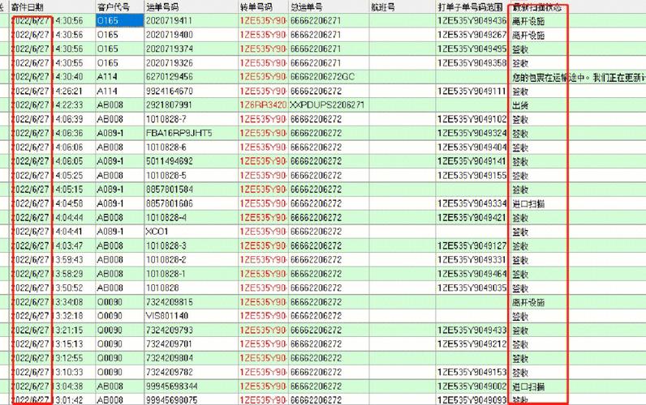Viewport: 646px width, 405px height.
Task: Select the highlighted O165 customer code cell
Action: tap(120, 20)
